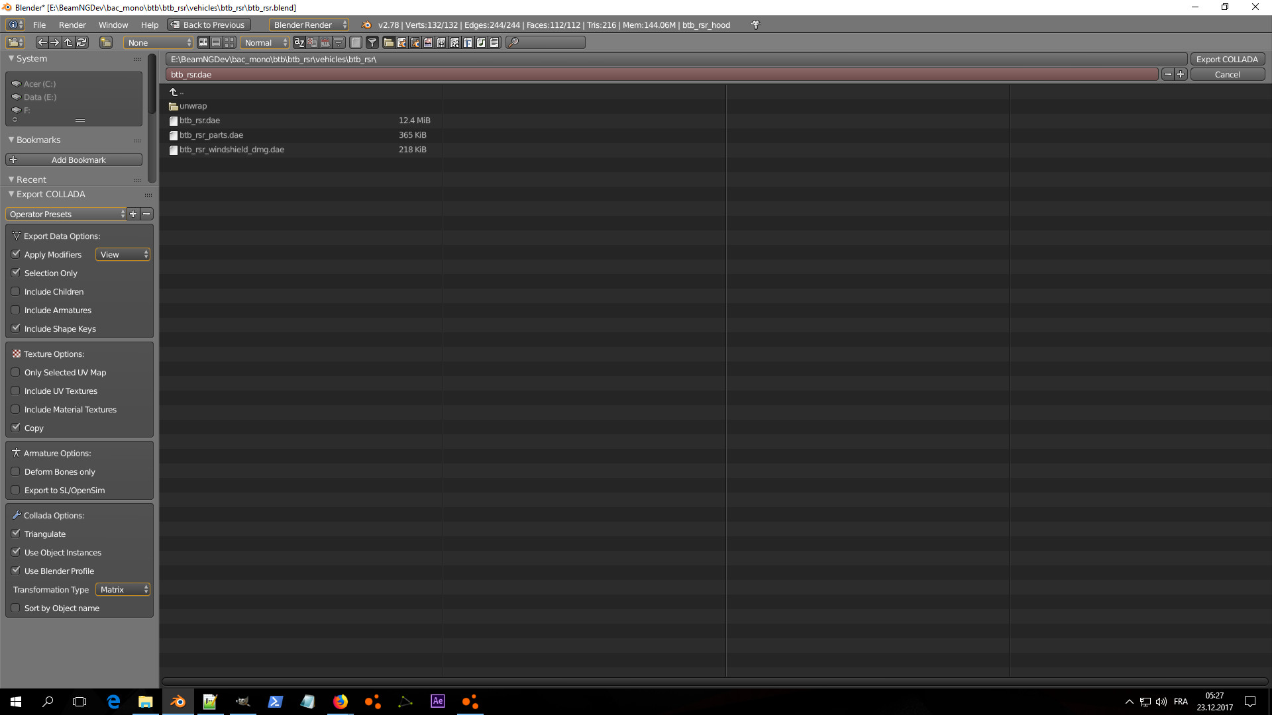This screenshot has height=715, width=1272.
Task: Open the File Browser editor type selector
Action: tap(15, 42)
